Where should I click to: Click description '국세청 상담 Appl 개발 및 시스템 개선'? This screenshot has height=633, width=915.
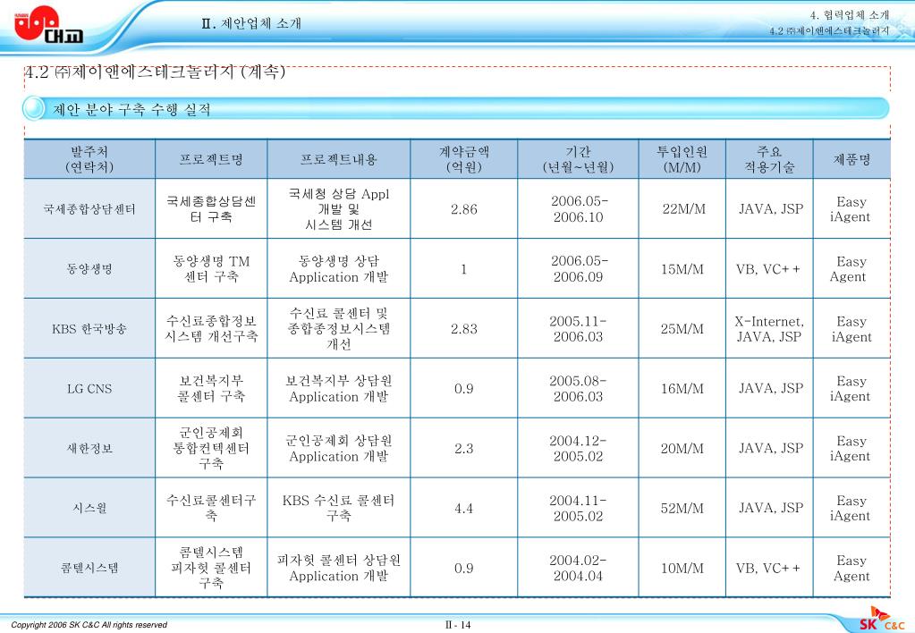click(x=338, y=209)
